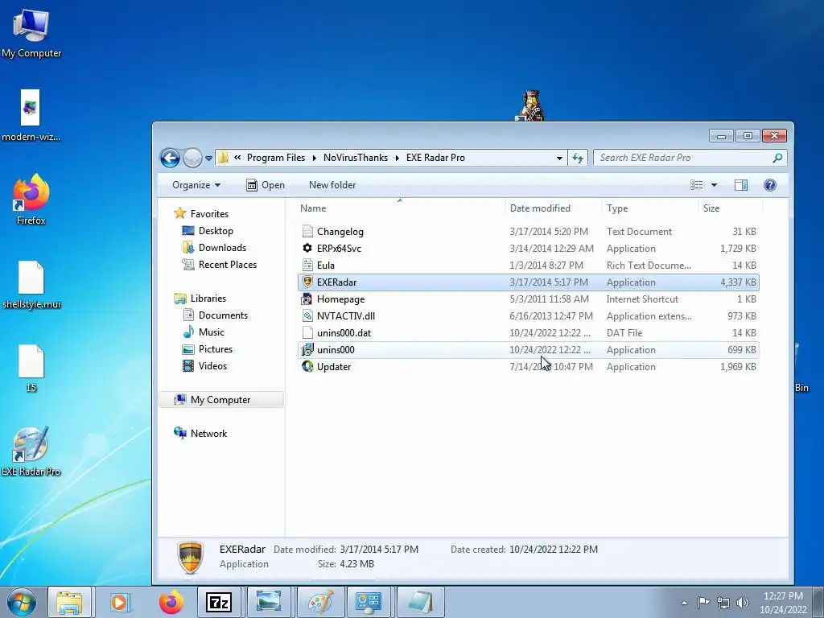Select the Firefox desktop shortcut
This screenshot has width=824, height=618.
point(31,200)
